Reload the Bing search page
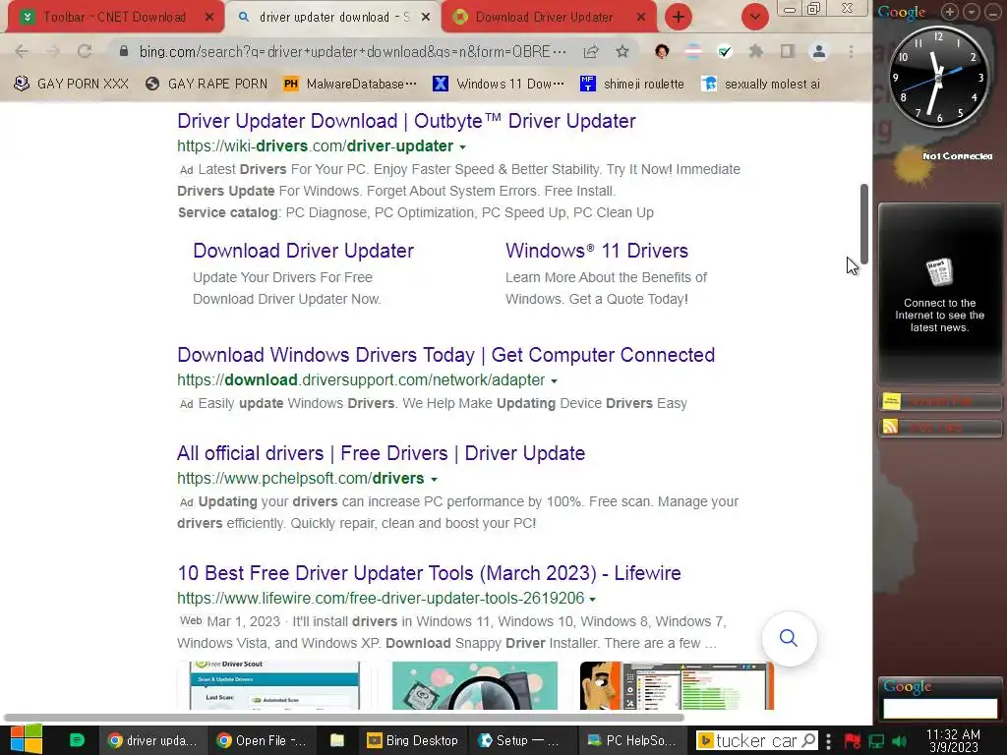Screen dimensions: 1007x755 point(85,51)
